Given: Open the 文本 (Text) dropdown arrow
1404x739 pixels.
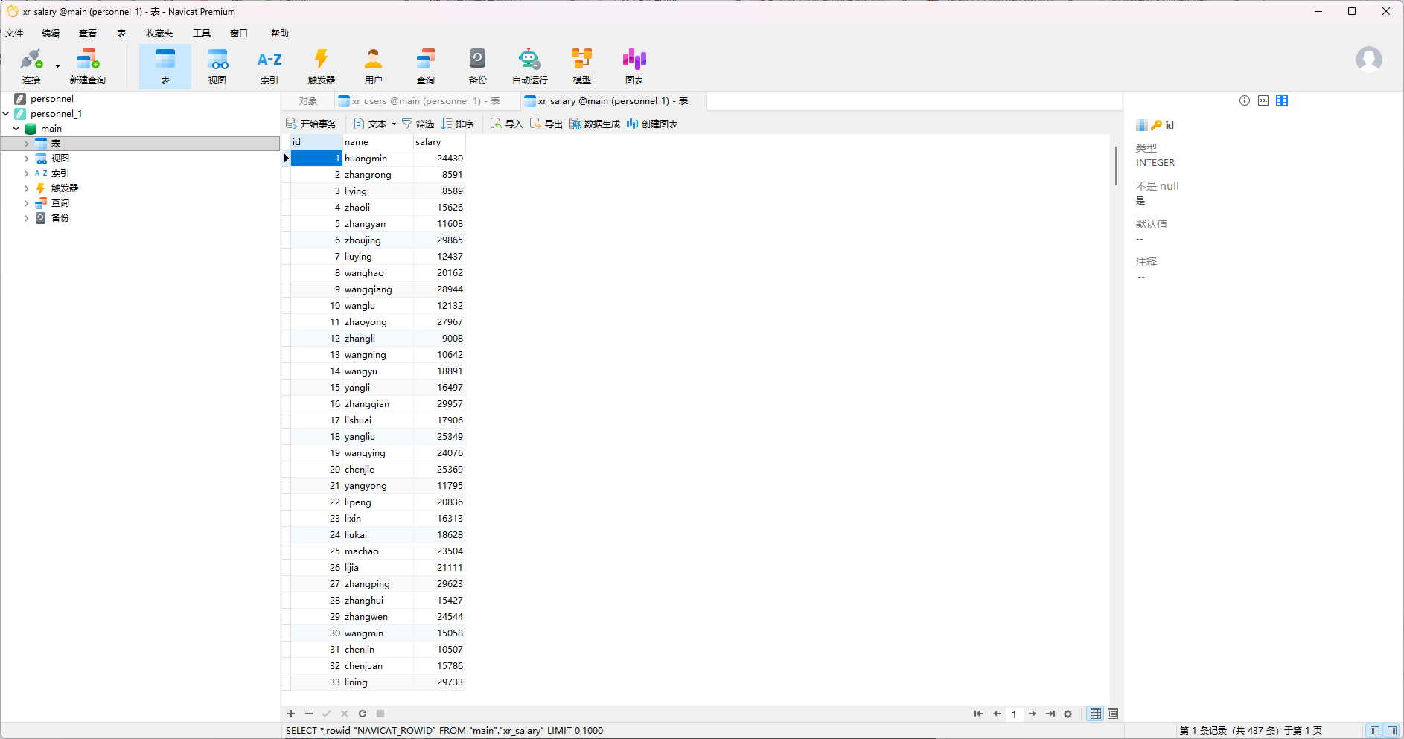Looking at the screenshot, I should coord(394,124).
